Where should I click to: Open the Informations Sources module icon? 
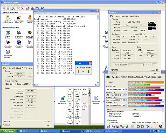[8, 52]
